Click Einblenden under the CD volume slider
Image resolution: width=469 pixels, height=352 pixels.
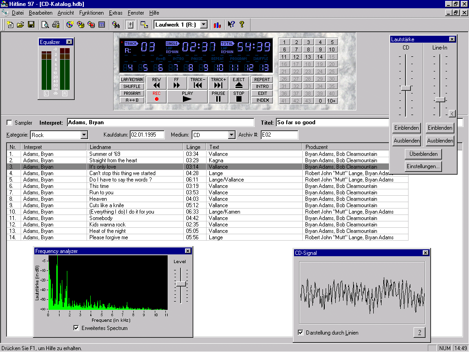pyautogui.click(x=407, y=128)
